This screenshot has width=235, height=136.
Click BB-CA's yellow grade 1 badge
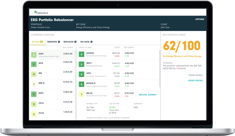click(x=82, y=94)
